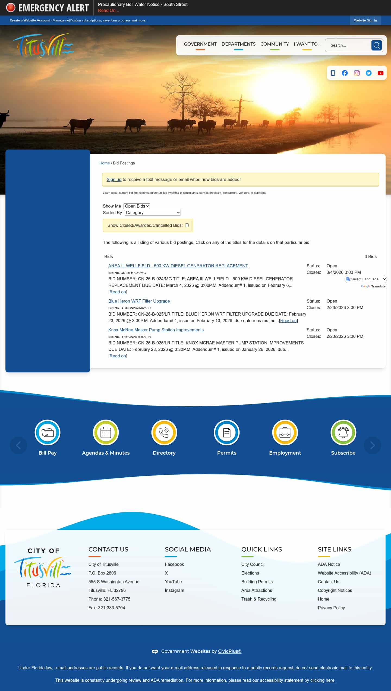Open the Show Me Open Bids dropdown
391x691 pixels.
137,206
